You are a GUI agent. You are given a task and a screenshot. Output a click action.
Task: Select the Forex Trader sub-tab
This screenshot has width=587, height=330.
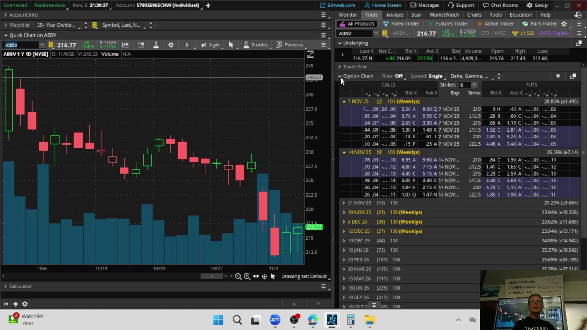(x=401, y=24)
